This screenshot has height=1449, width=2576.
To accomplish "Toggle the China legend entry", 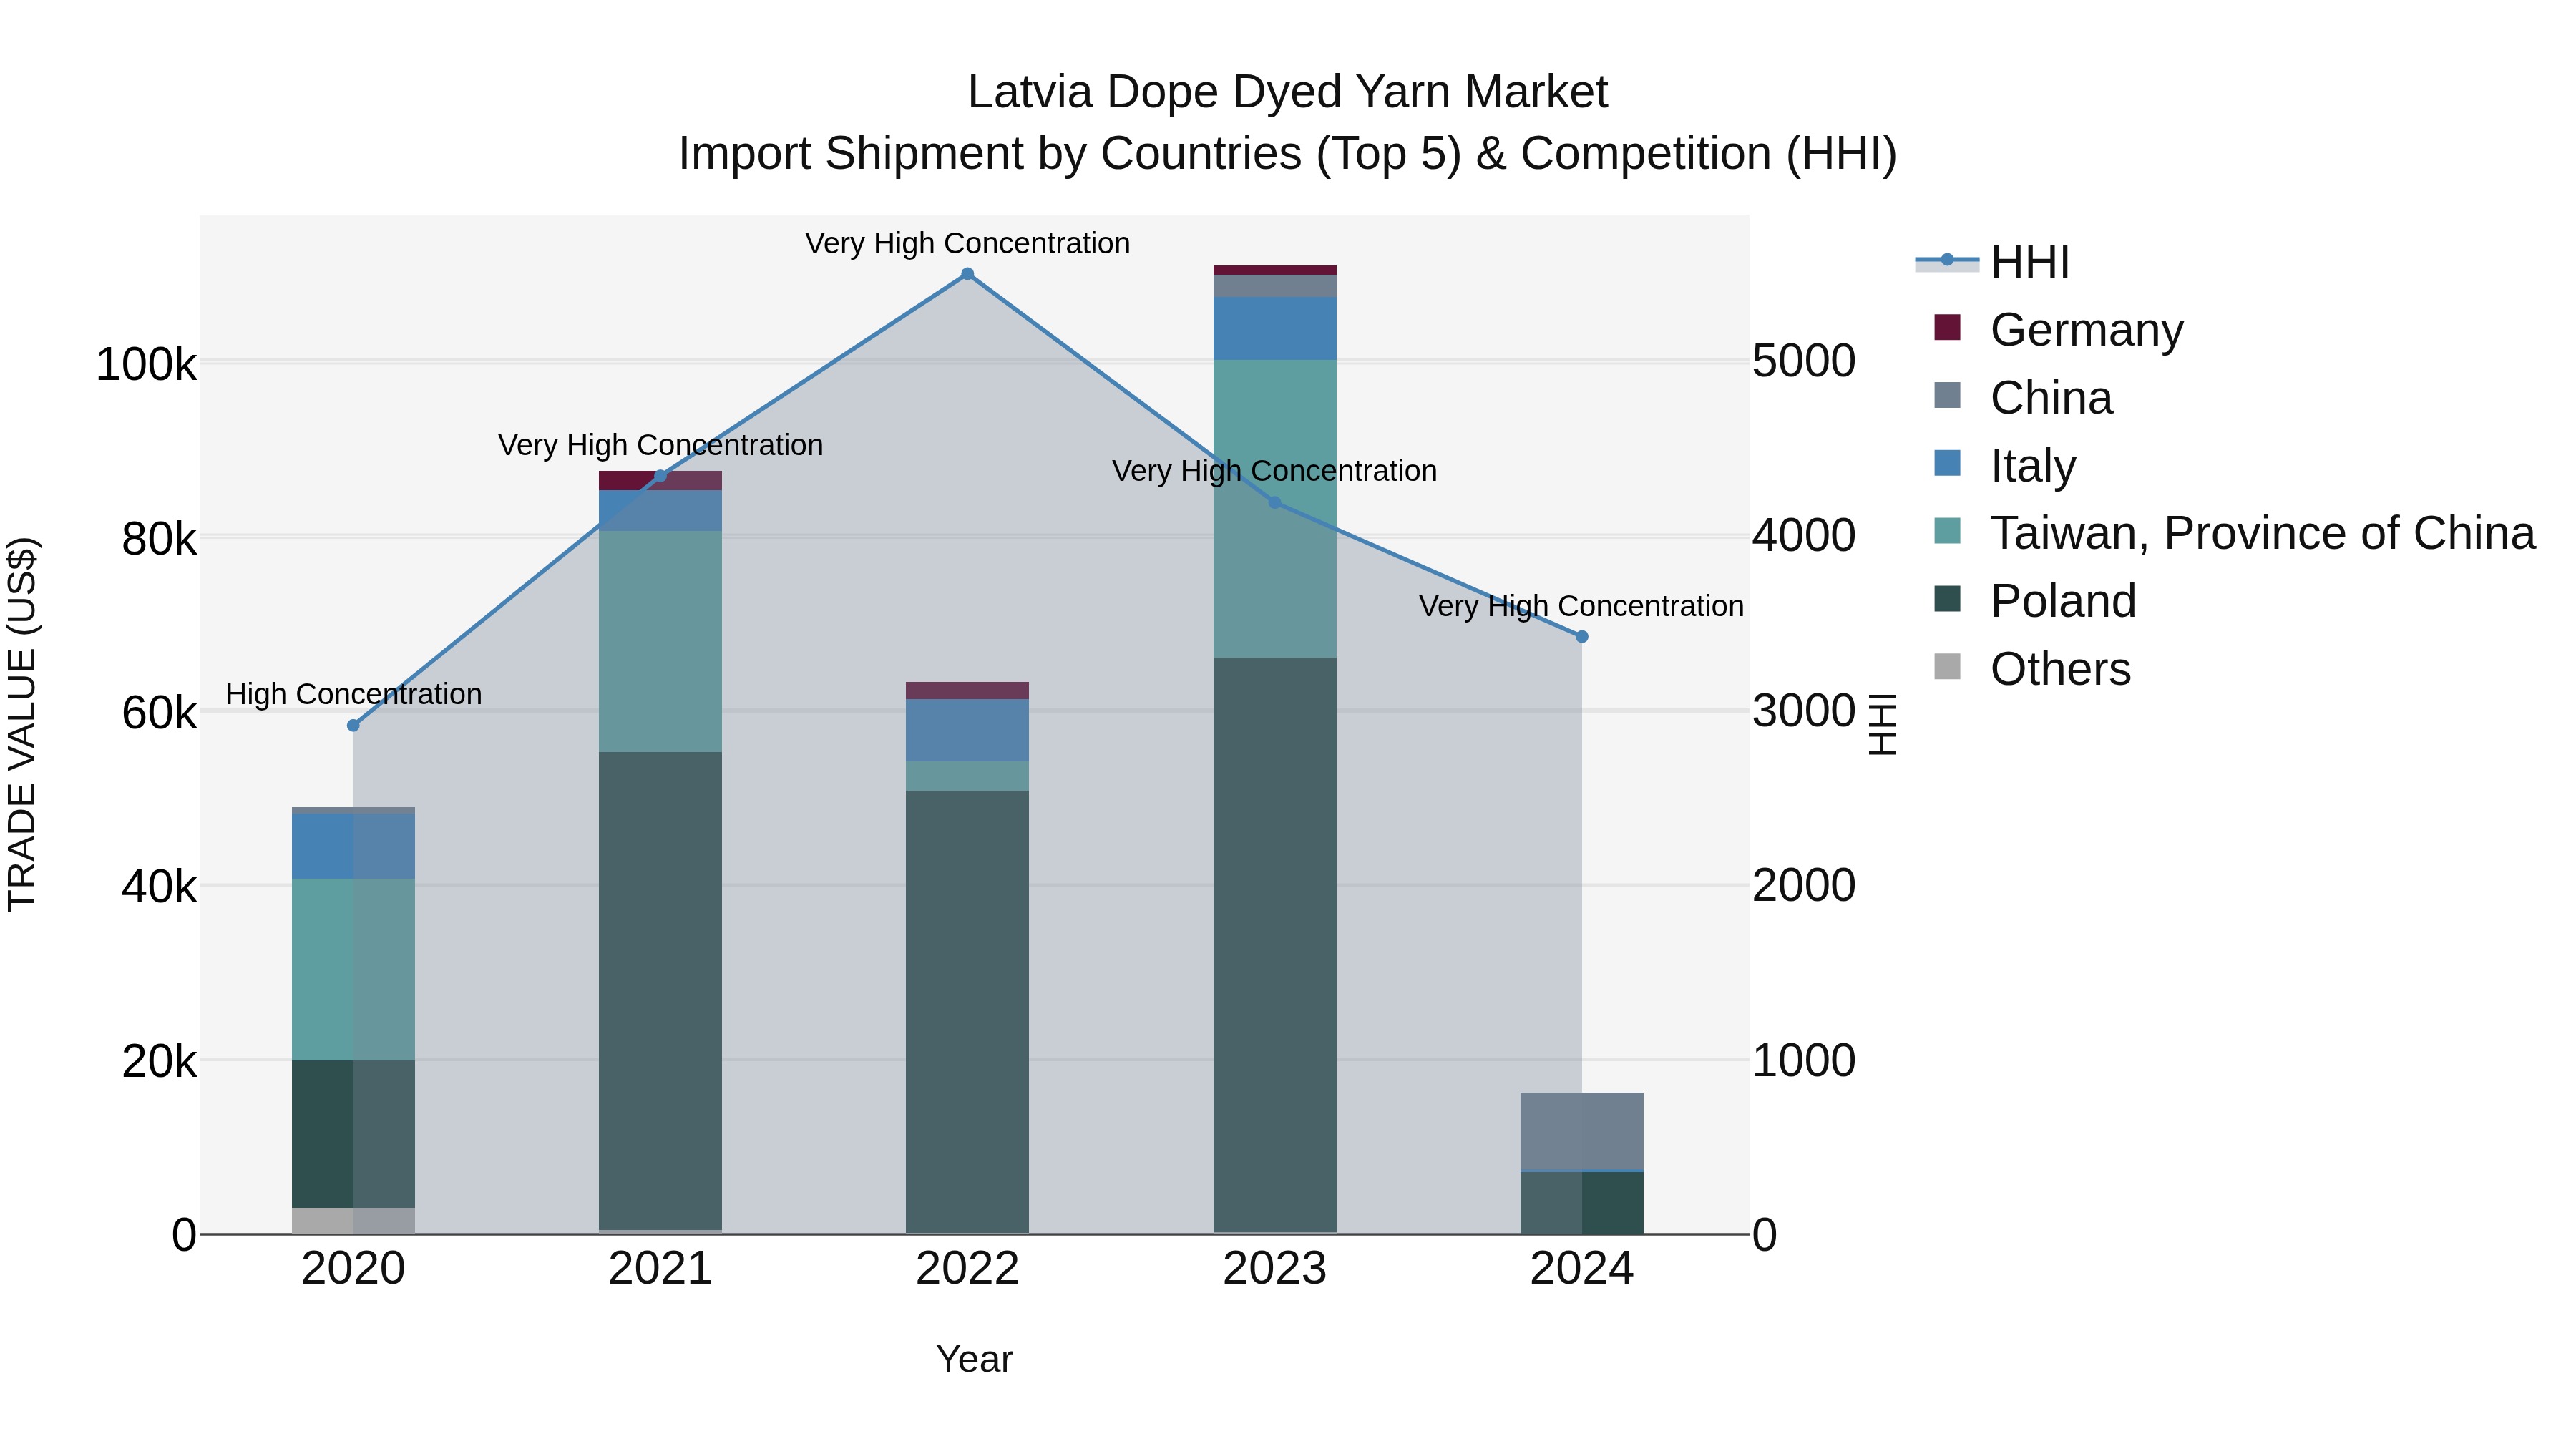I will 2023,397.
